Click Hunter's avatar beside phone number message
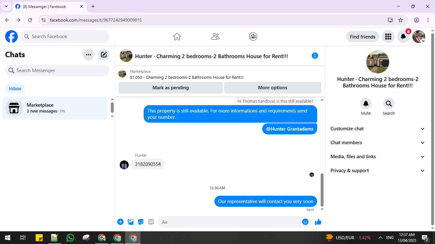435x244 pixels. 124,165
